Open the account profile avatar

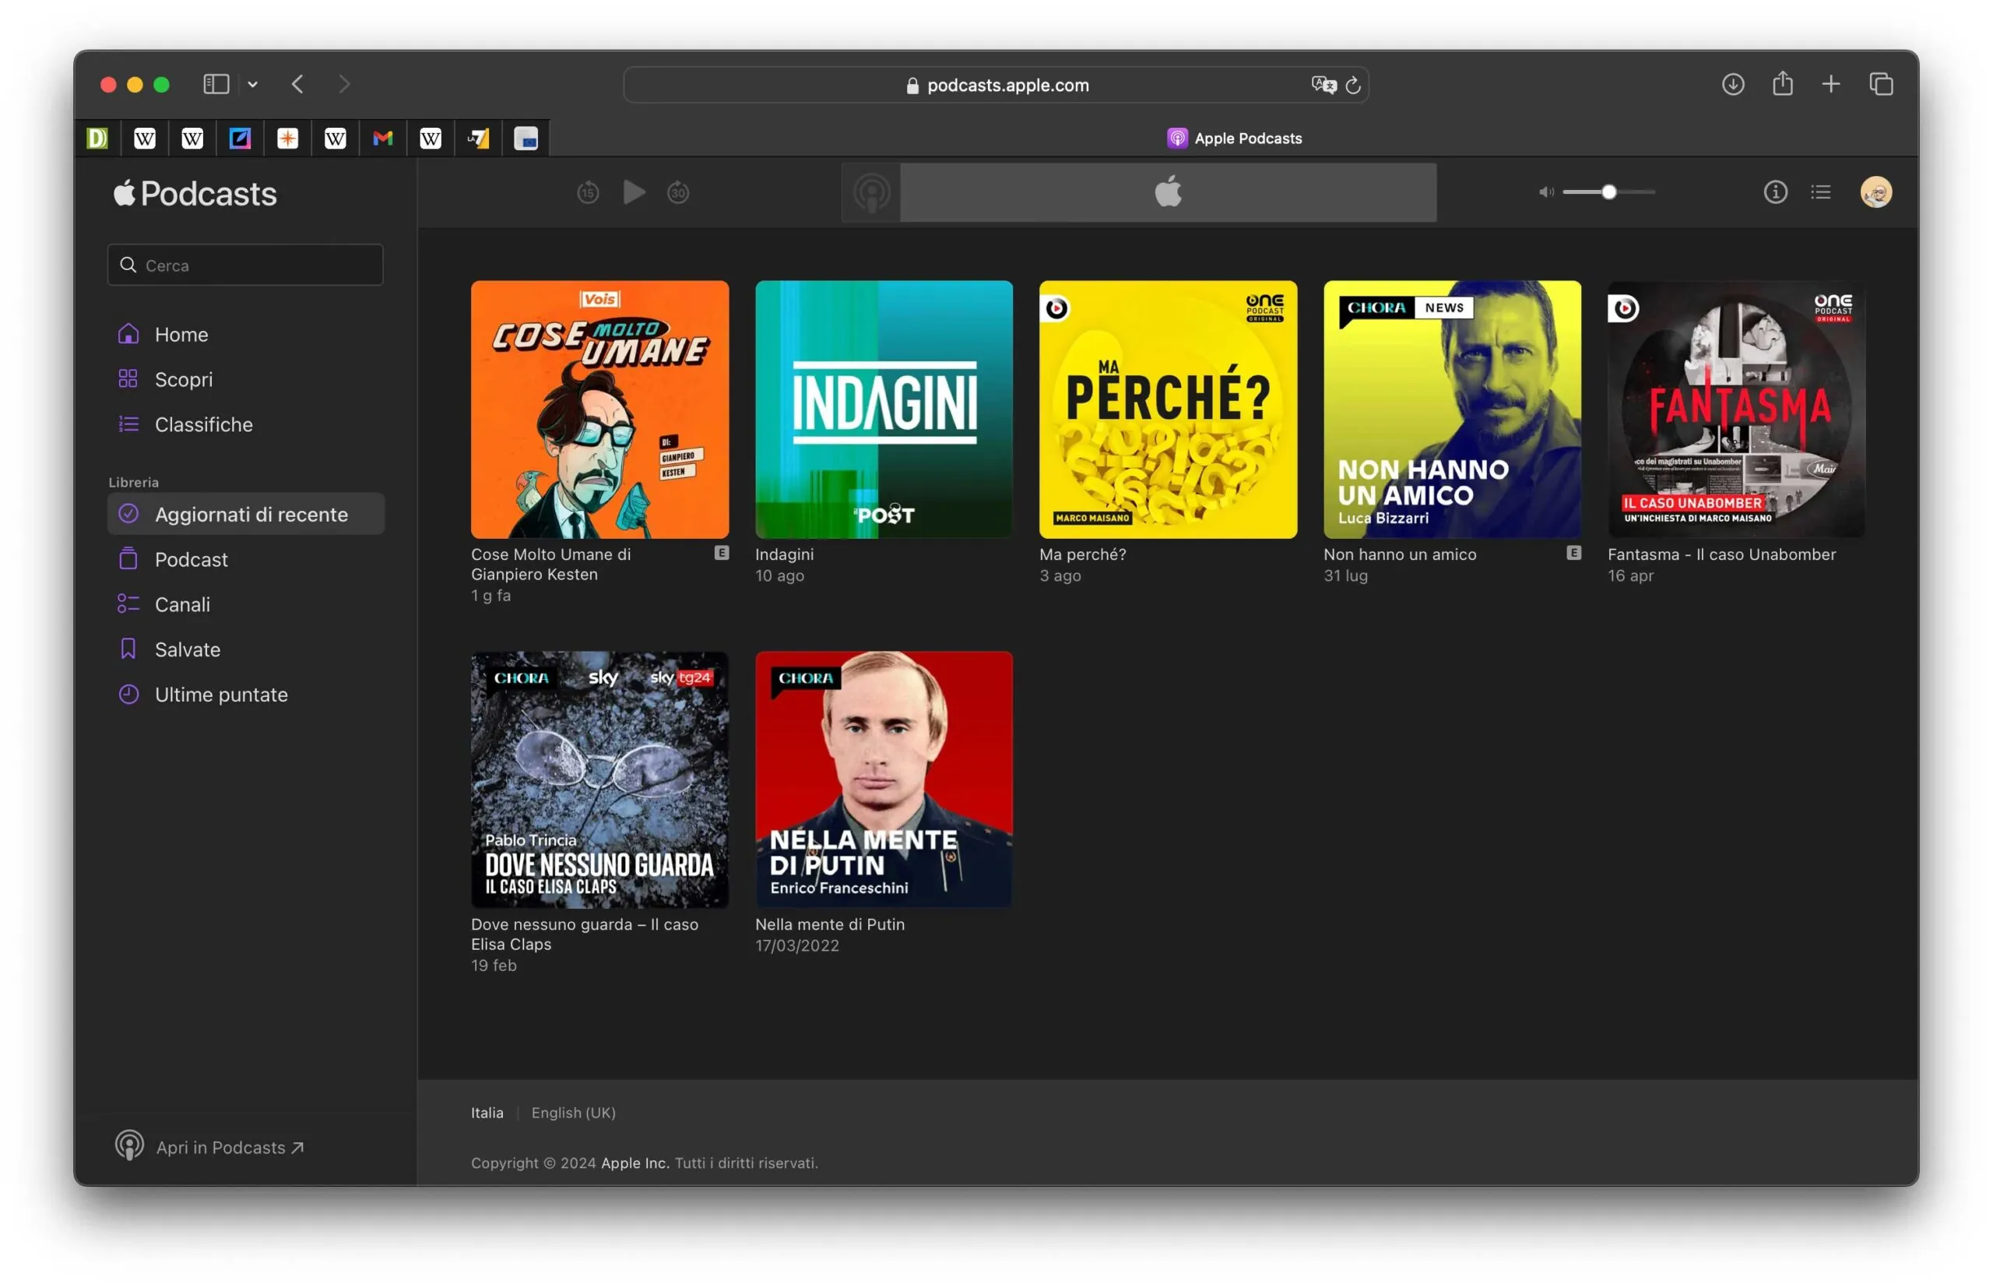tap(1876, 192)
